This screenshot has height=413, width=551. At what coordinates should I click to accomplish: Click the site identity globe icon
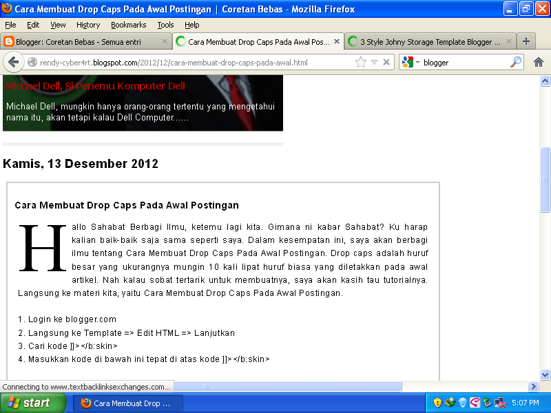point(32,63)
